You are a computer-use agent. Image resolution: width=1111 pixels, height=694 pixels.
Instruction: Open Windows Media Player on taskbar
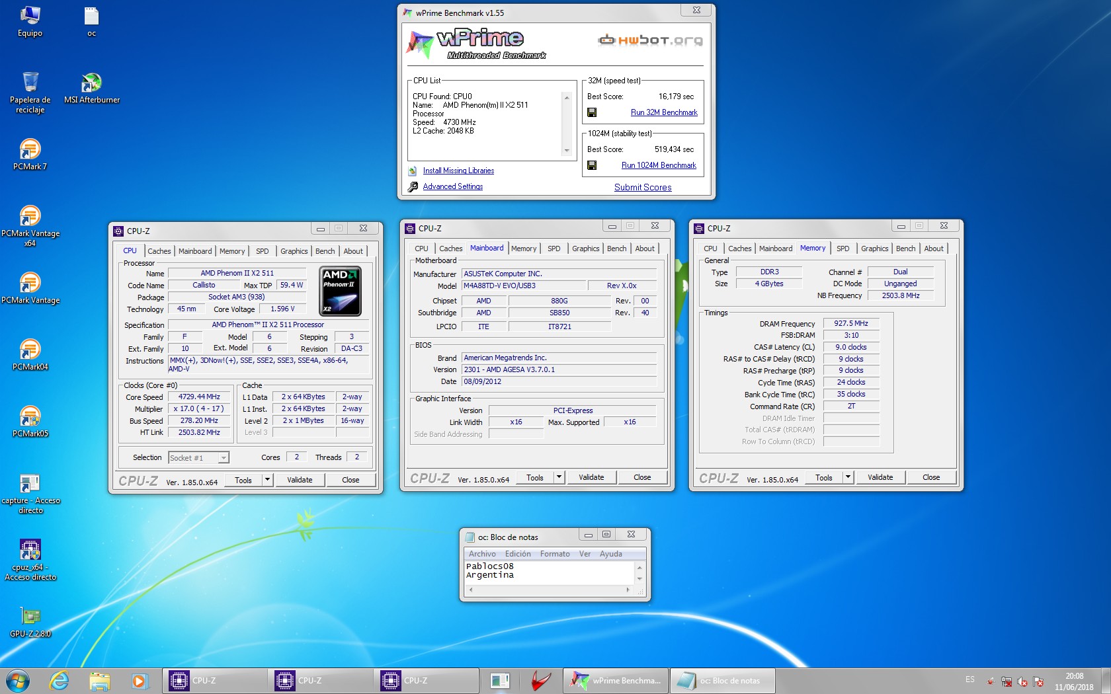(139, 680)
